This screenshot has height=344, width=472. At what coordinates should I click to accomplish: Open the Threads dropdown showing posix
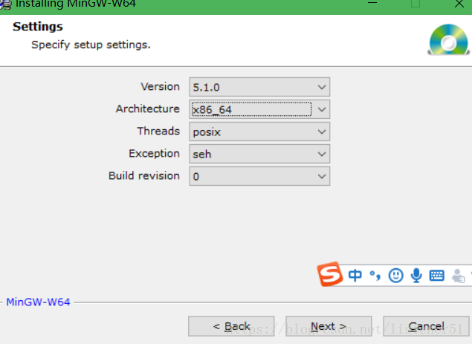(x=259, y=132)
